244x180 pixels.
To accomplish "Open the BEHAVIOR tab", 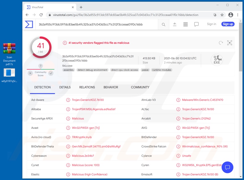I will (111, 87).
